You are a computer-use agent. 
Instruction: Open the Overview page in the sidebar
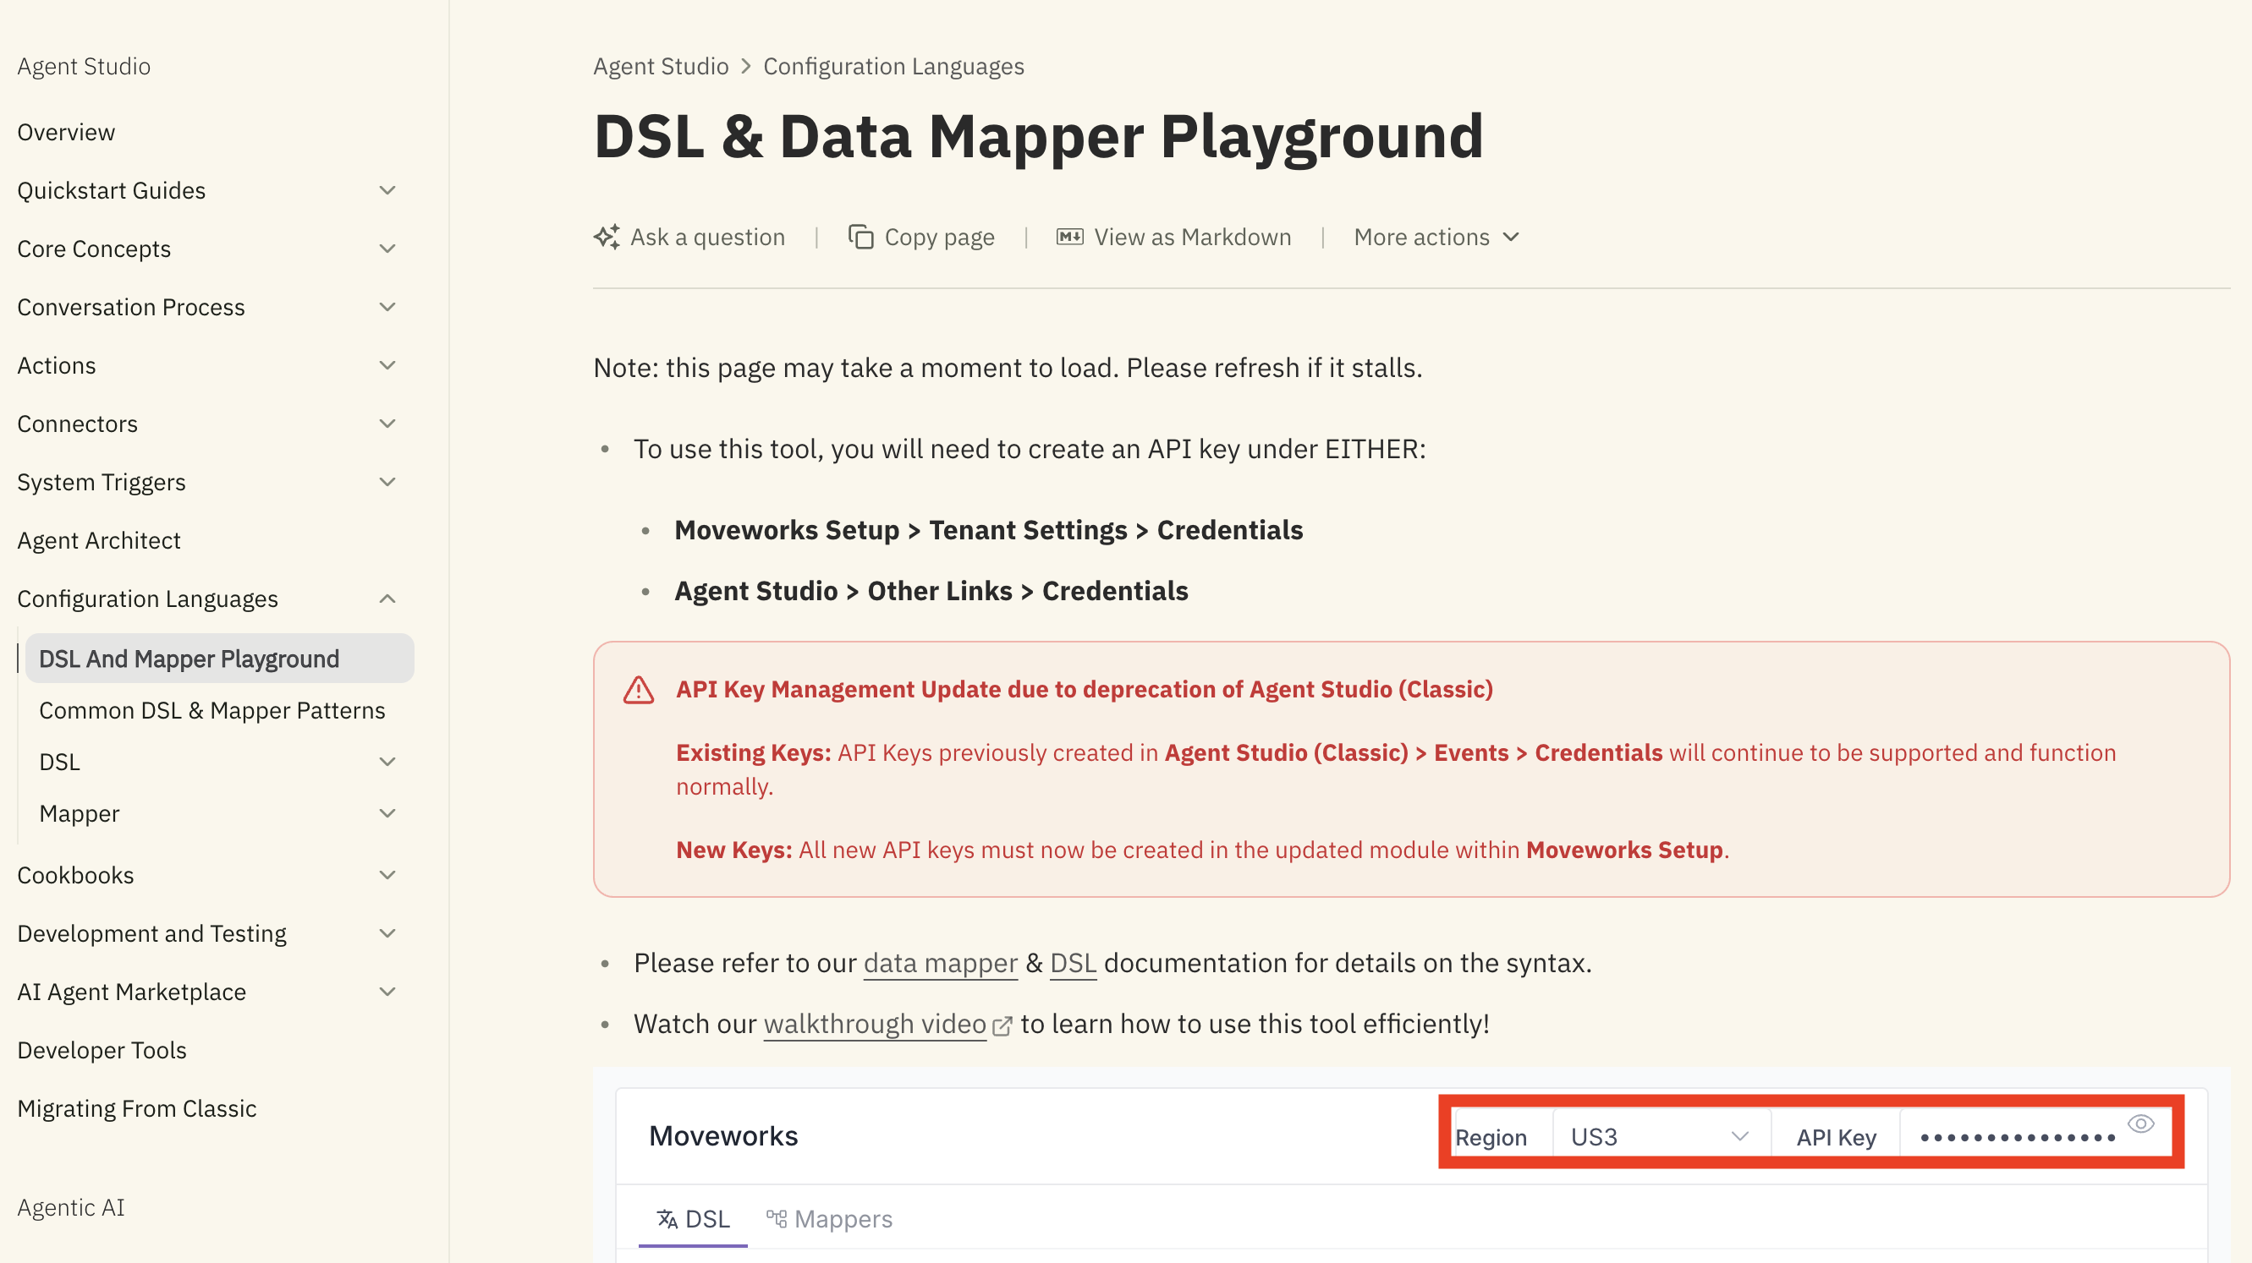pos(67,132)
